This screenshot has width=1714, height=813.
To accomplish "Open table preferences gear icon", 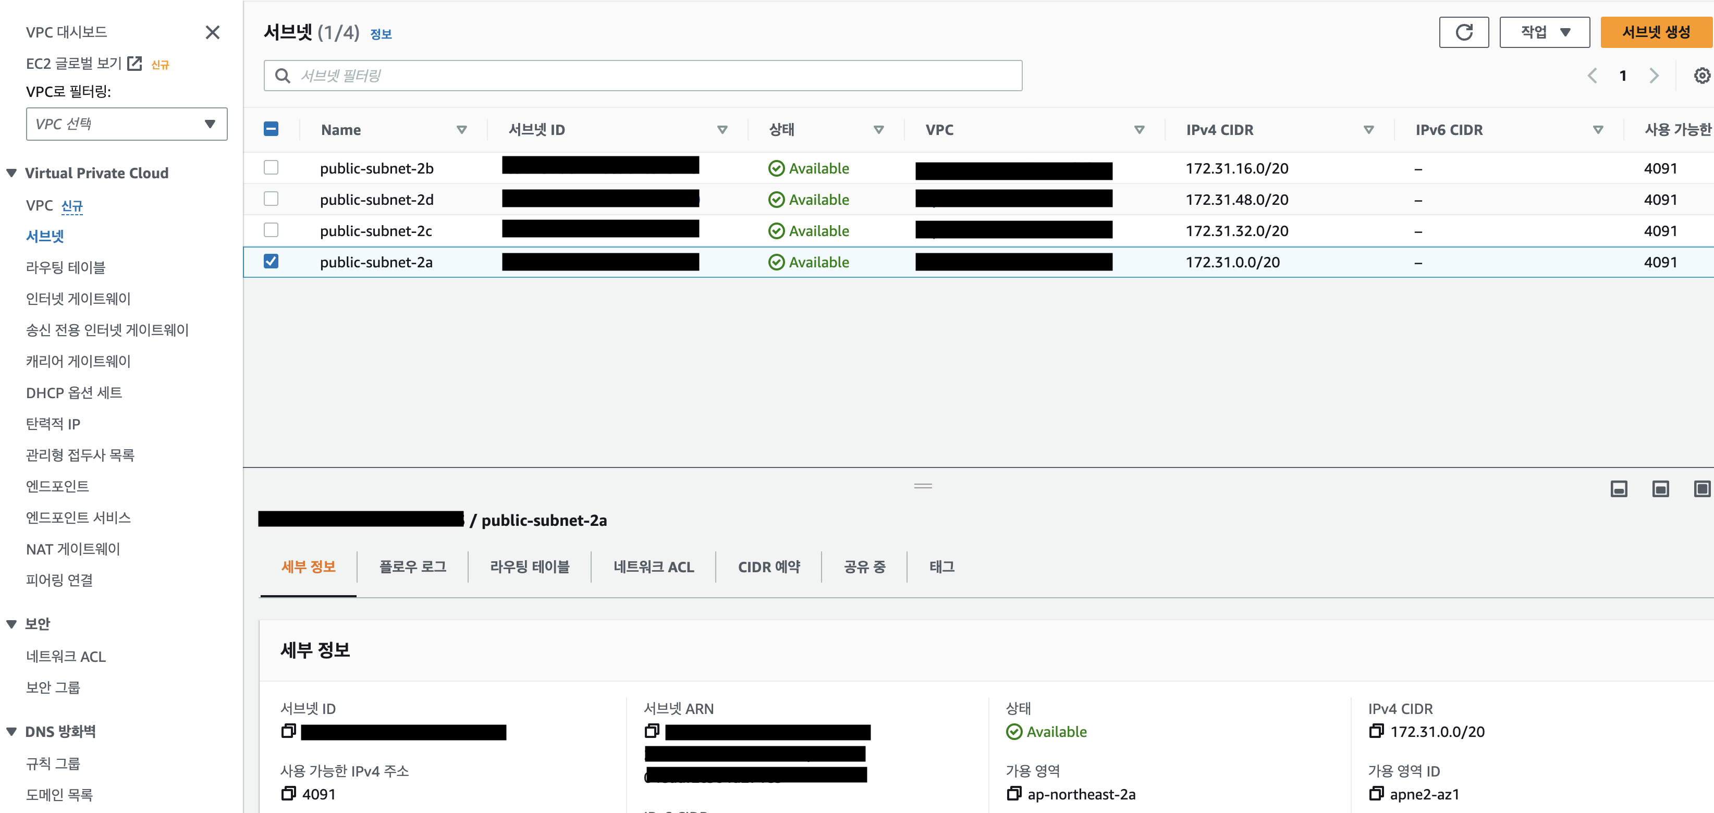I will point(1701,76).
